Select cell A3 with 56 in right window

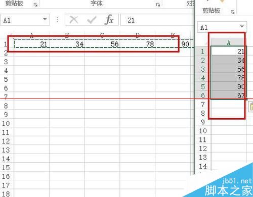click(229, 69)
